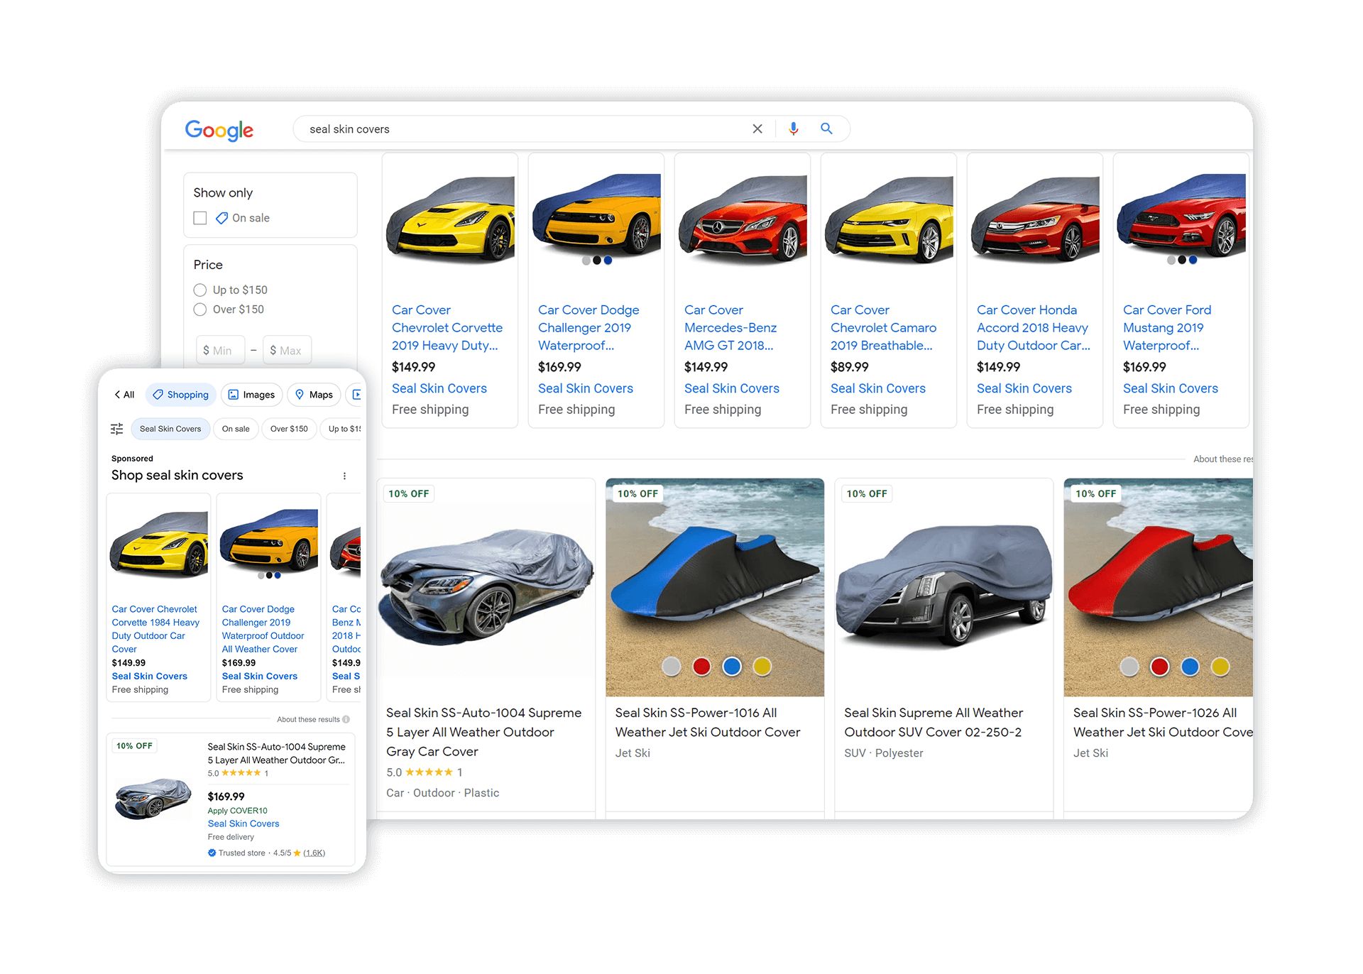Click the info icon next to About these results

point(346,719)
